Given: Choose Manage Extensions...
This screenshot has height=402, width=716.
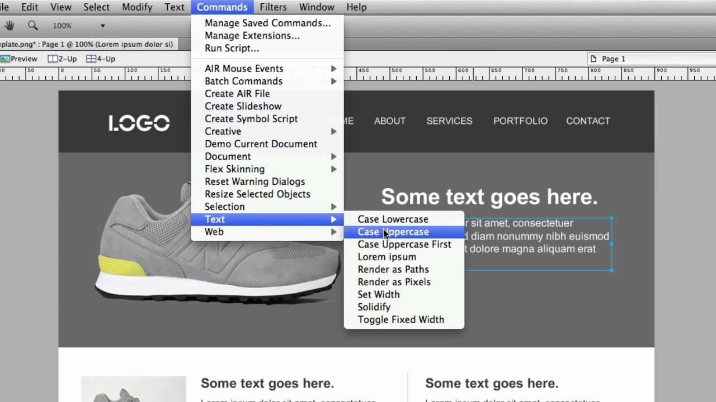Looking at the screenshot, I should tap(267, 36).
